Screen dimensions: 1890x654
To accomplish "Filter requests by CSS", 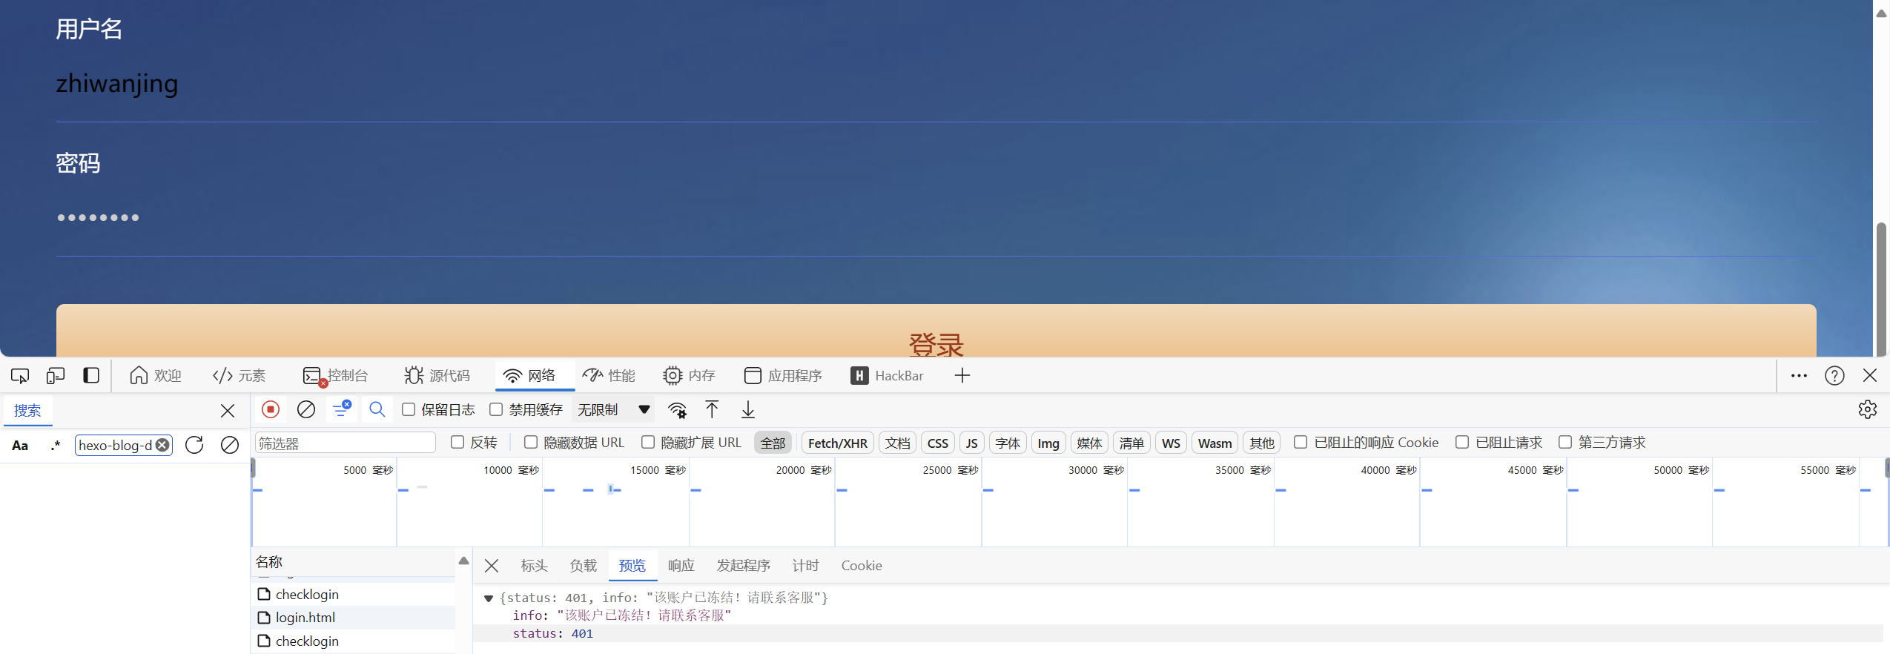I will tap(938, 443).
